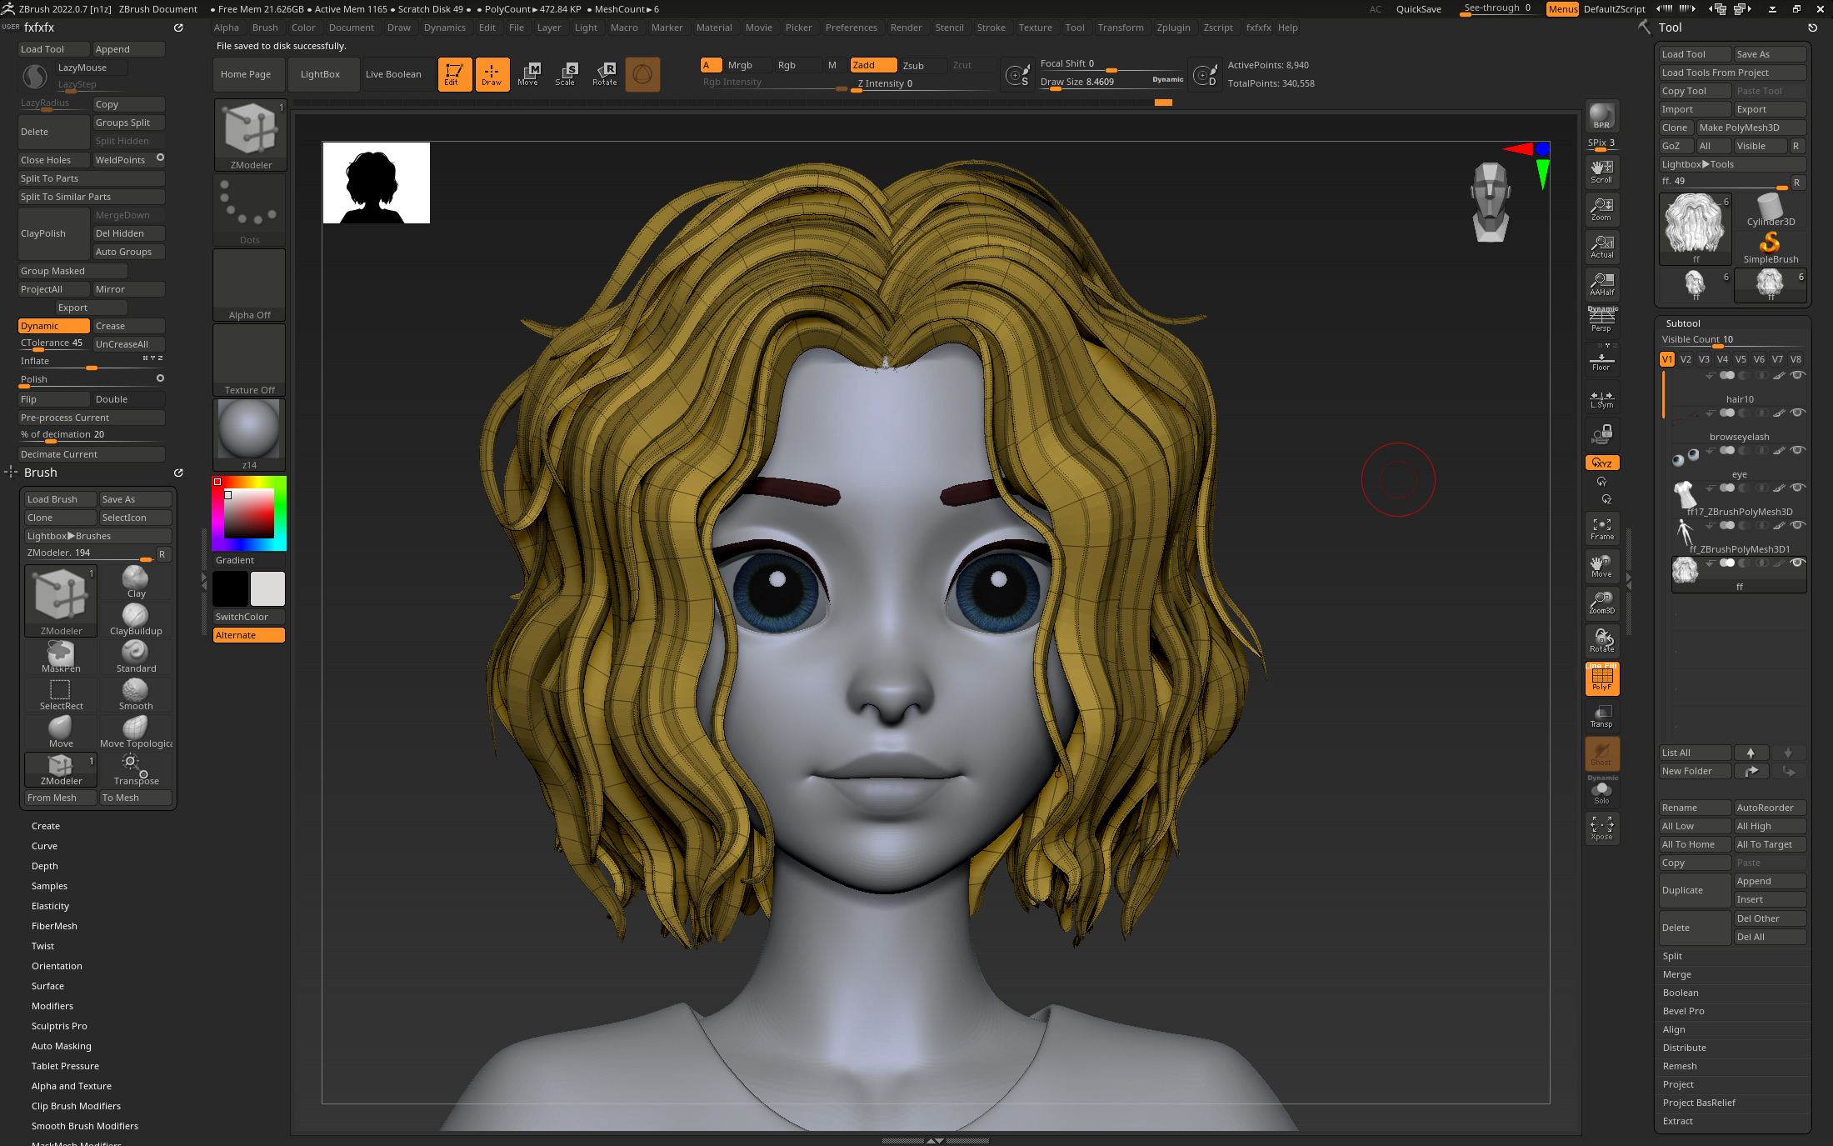
Task: Expand the FiberMesh brush section
Action: tap(54, 926)
